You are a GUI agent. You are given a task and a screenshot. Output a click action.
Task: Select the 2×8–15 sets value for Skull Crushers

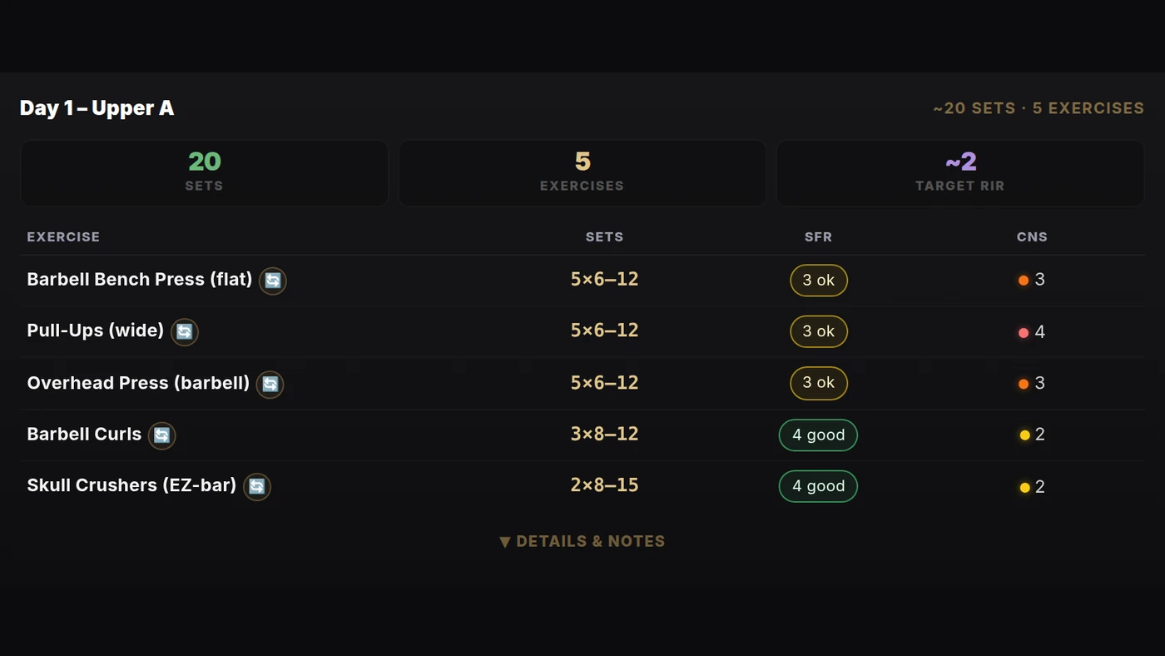(x=605, y=485)
